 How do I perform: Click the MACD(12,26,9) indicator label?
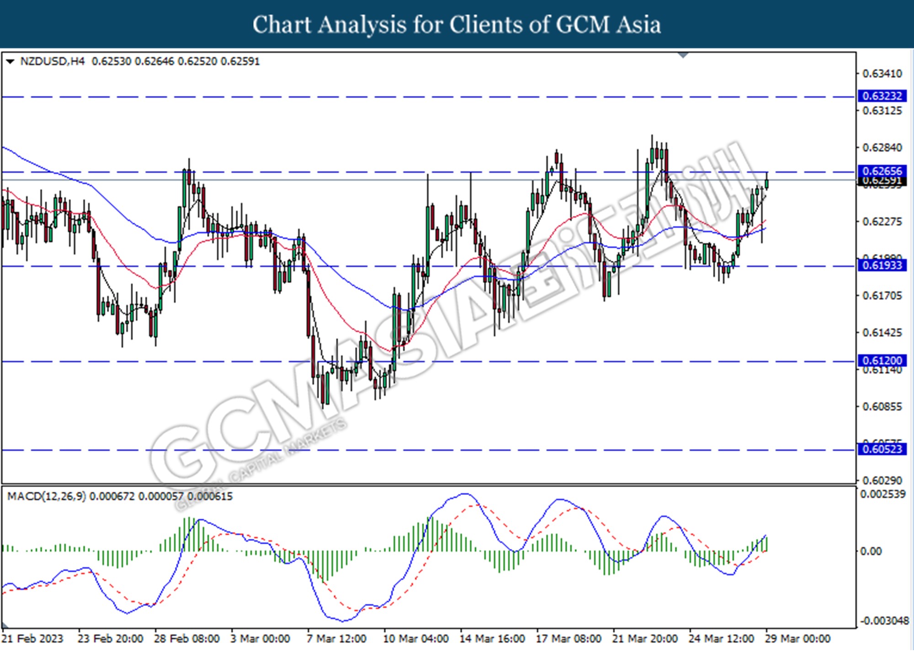[x=47, y=496]
